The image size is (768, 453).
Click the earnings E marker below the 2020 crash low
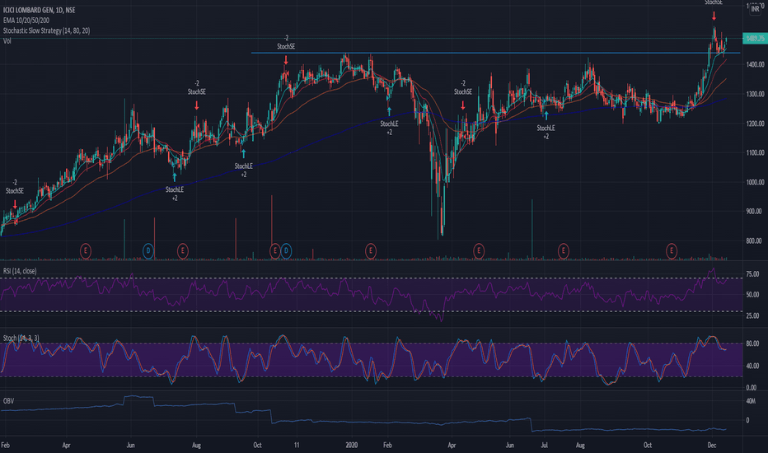479,251
